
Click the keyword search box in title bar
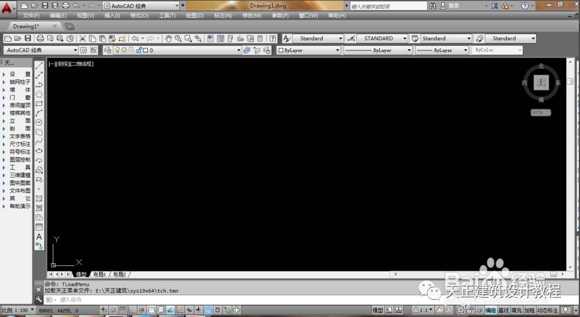(x=388, y=6)
